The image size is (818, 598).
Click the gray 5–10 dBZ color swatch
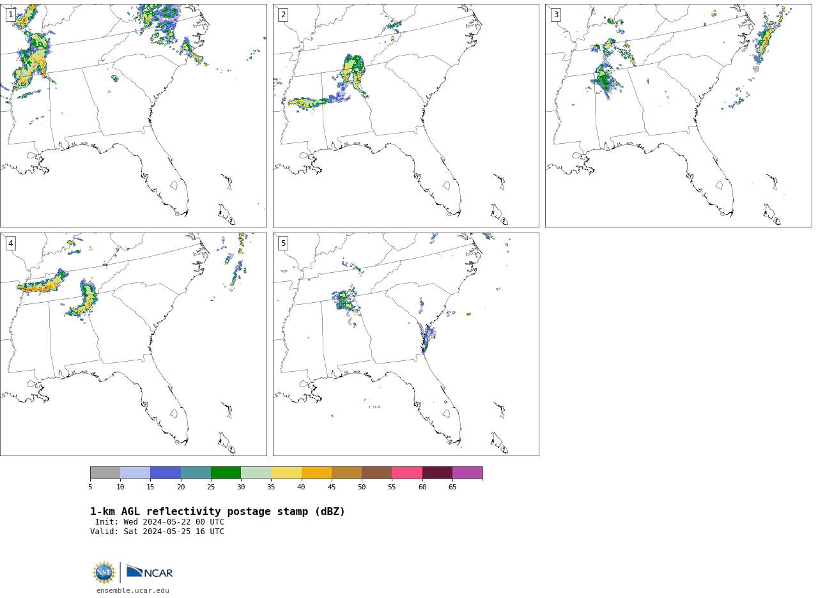(105, 473)
